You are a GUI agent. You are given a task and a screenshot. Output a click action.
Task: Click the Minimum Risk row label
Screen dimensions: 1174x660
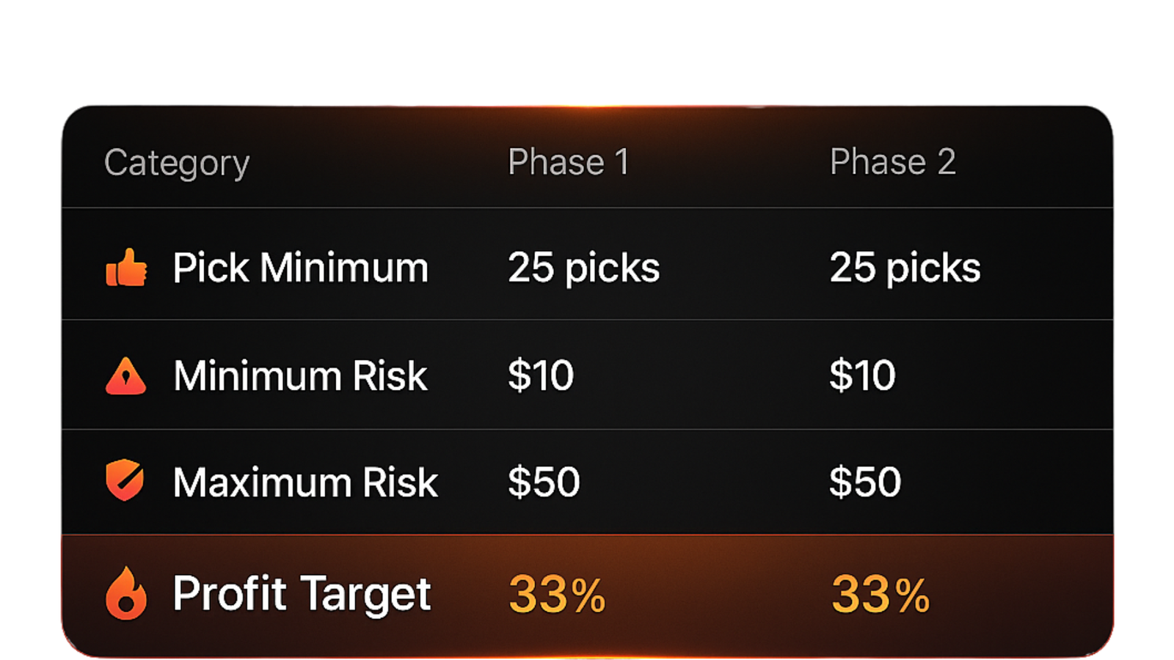300,376
